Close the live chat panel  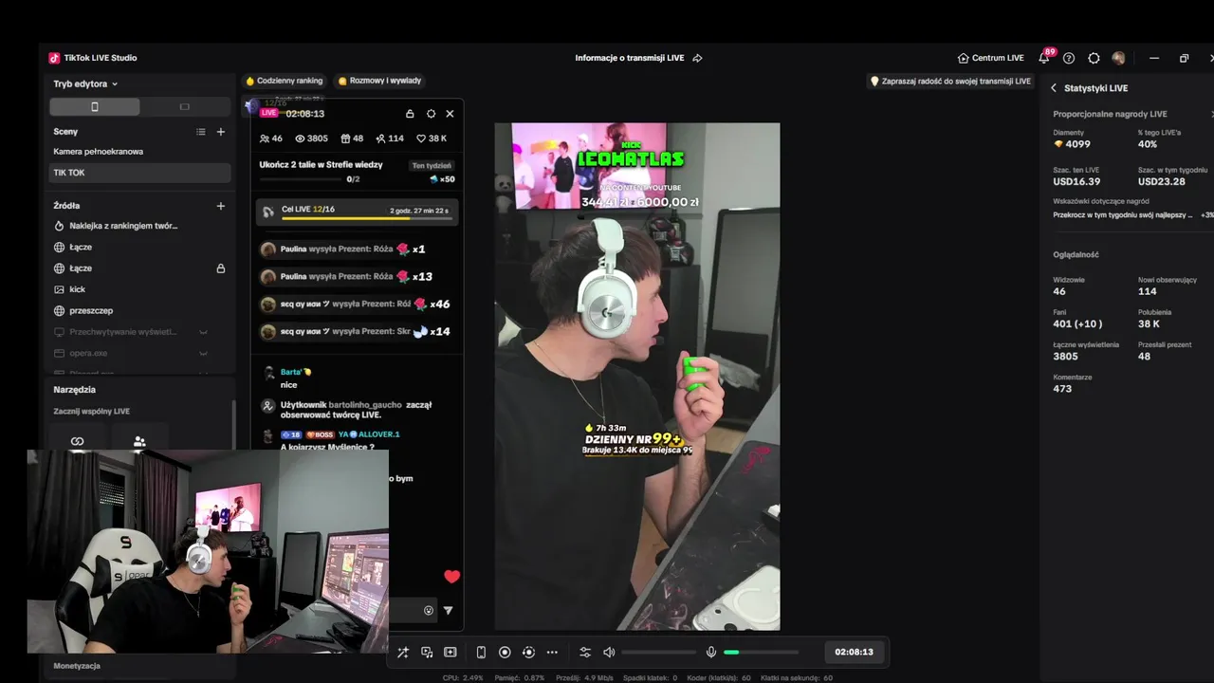click(450, 114)
